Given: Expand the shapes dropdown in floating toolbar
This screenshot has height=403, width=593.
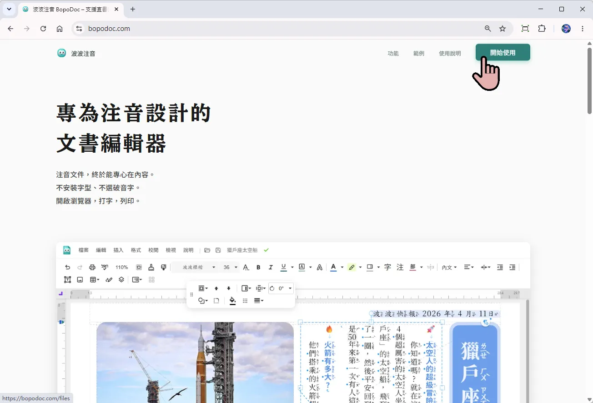Looking at the screenshot, I should (x=203, y=300).
